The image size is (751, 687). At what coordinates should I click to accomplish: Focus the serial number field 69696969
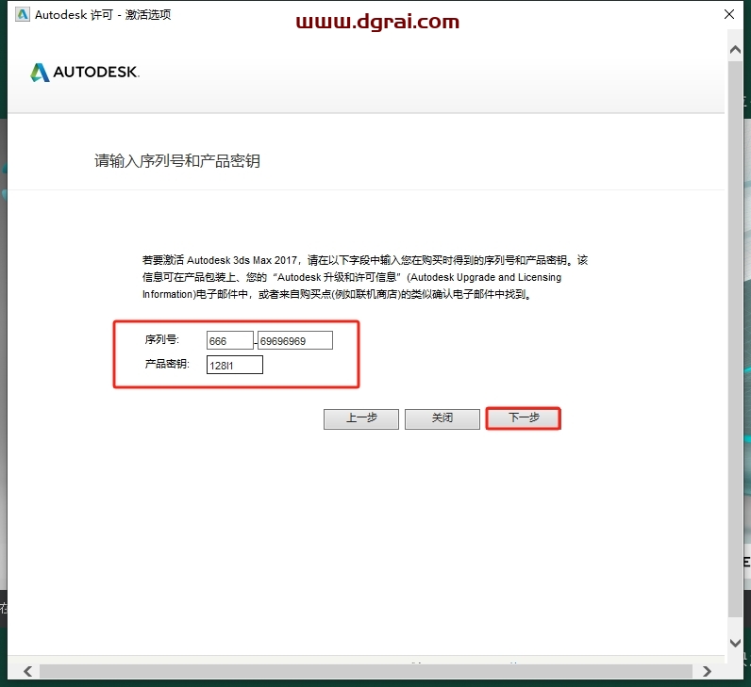pyautogui.click(x=295, y=340)
